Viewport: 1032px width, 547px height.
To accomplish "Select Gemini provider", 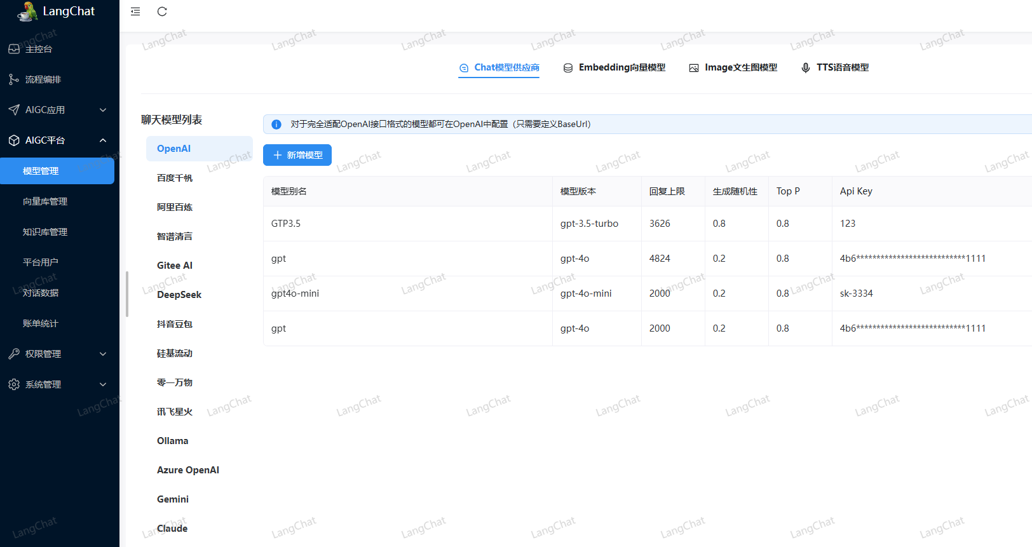I will (x=200, y=499).
